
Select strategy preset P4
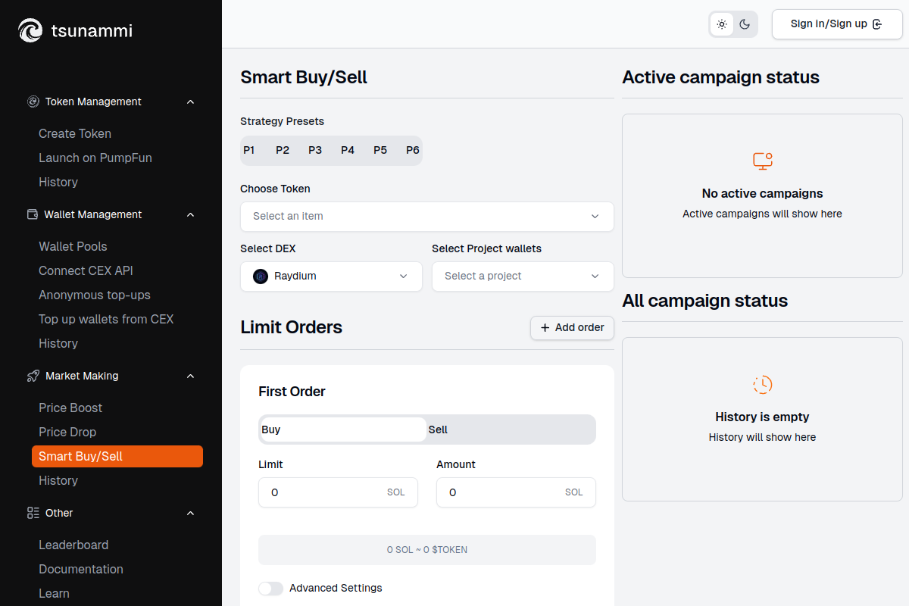[348, 151]
